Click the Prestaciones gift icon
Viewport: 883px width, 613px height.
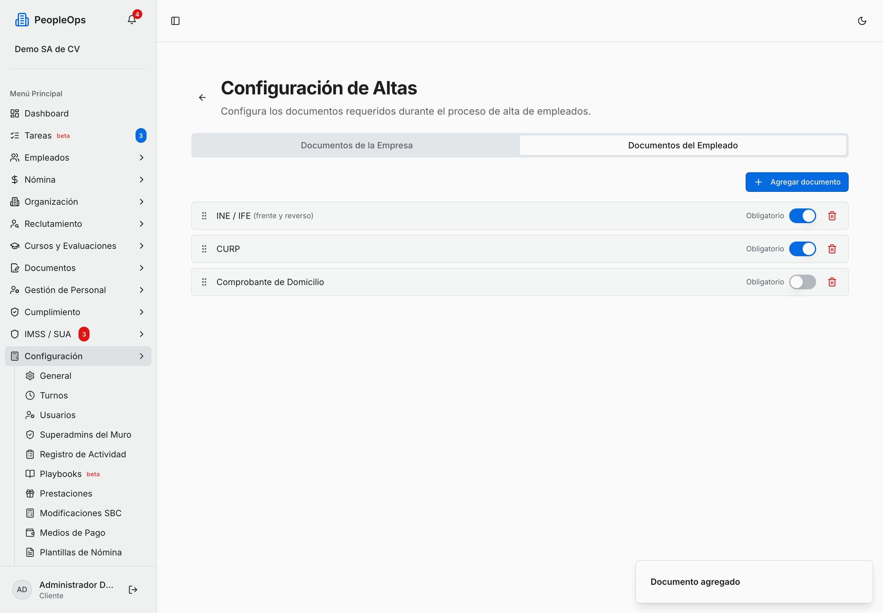30,493
